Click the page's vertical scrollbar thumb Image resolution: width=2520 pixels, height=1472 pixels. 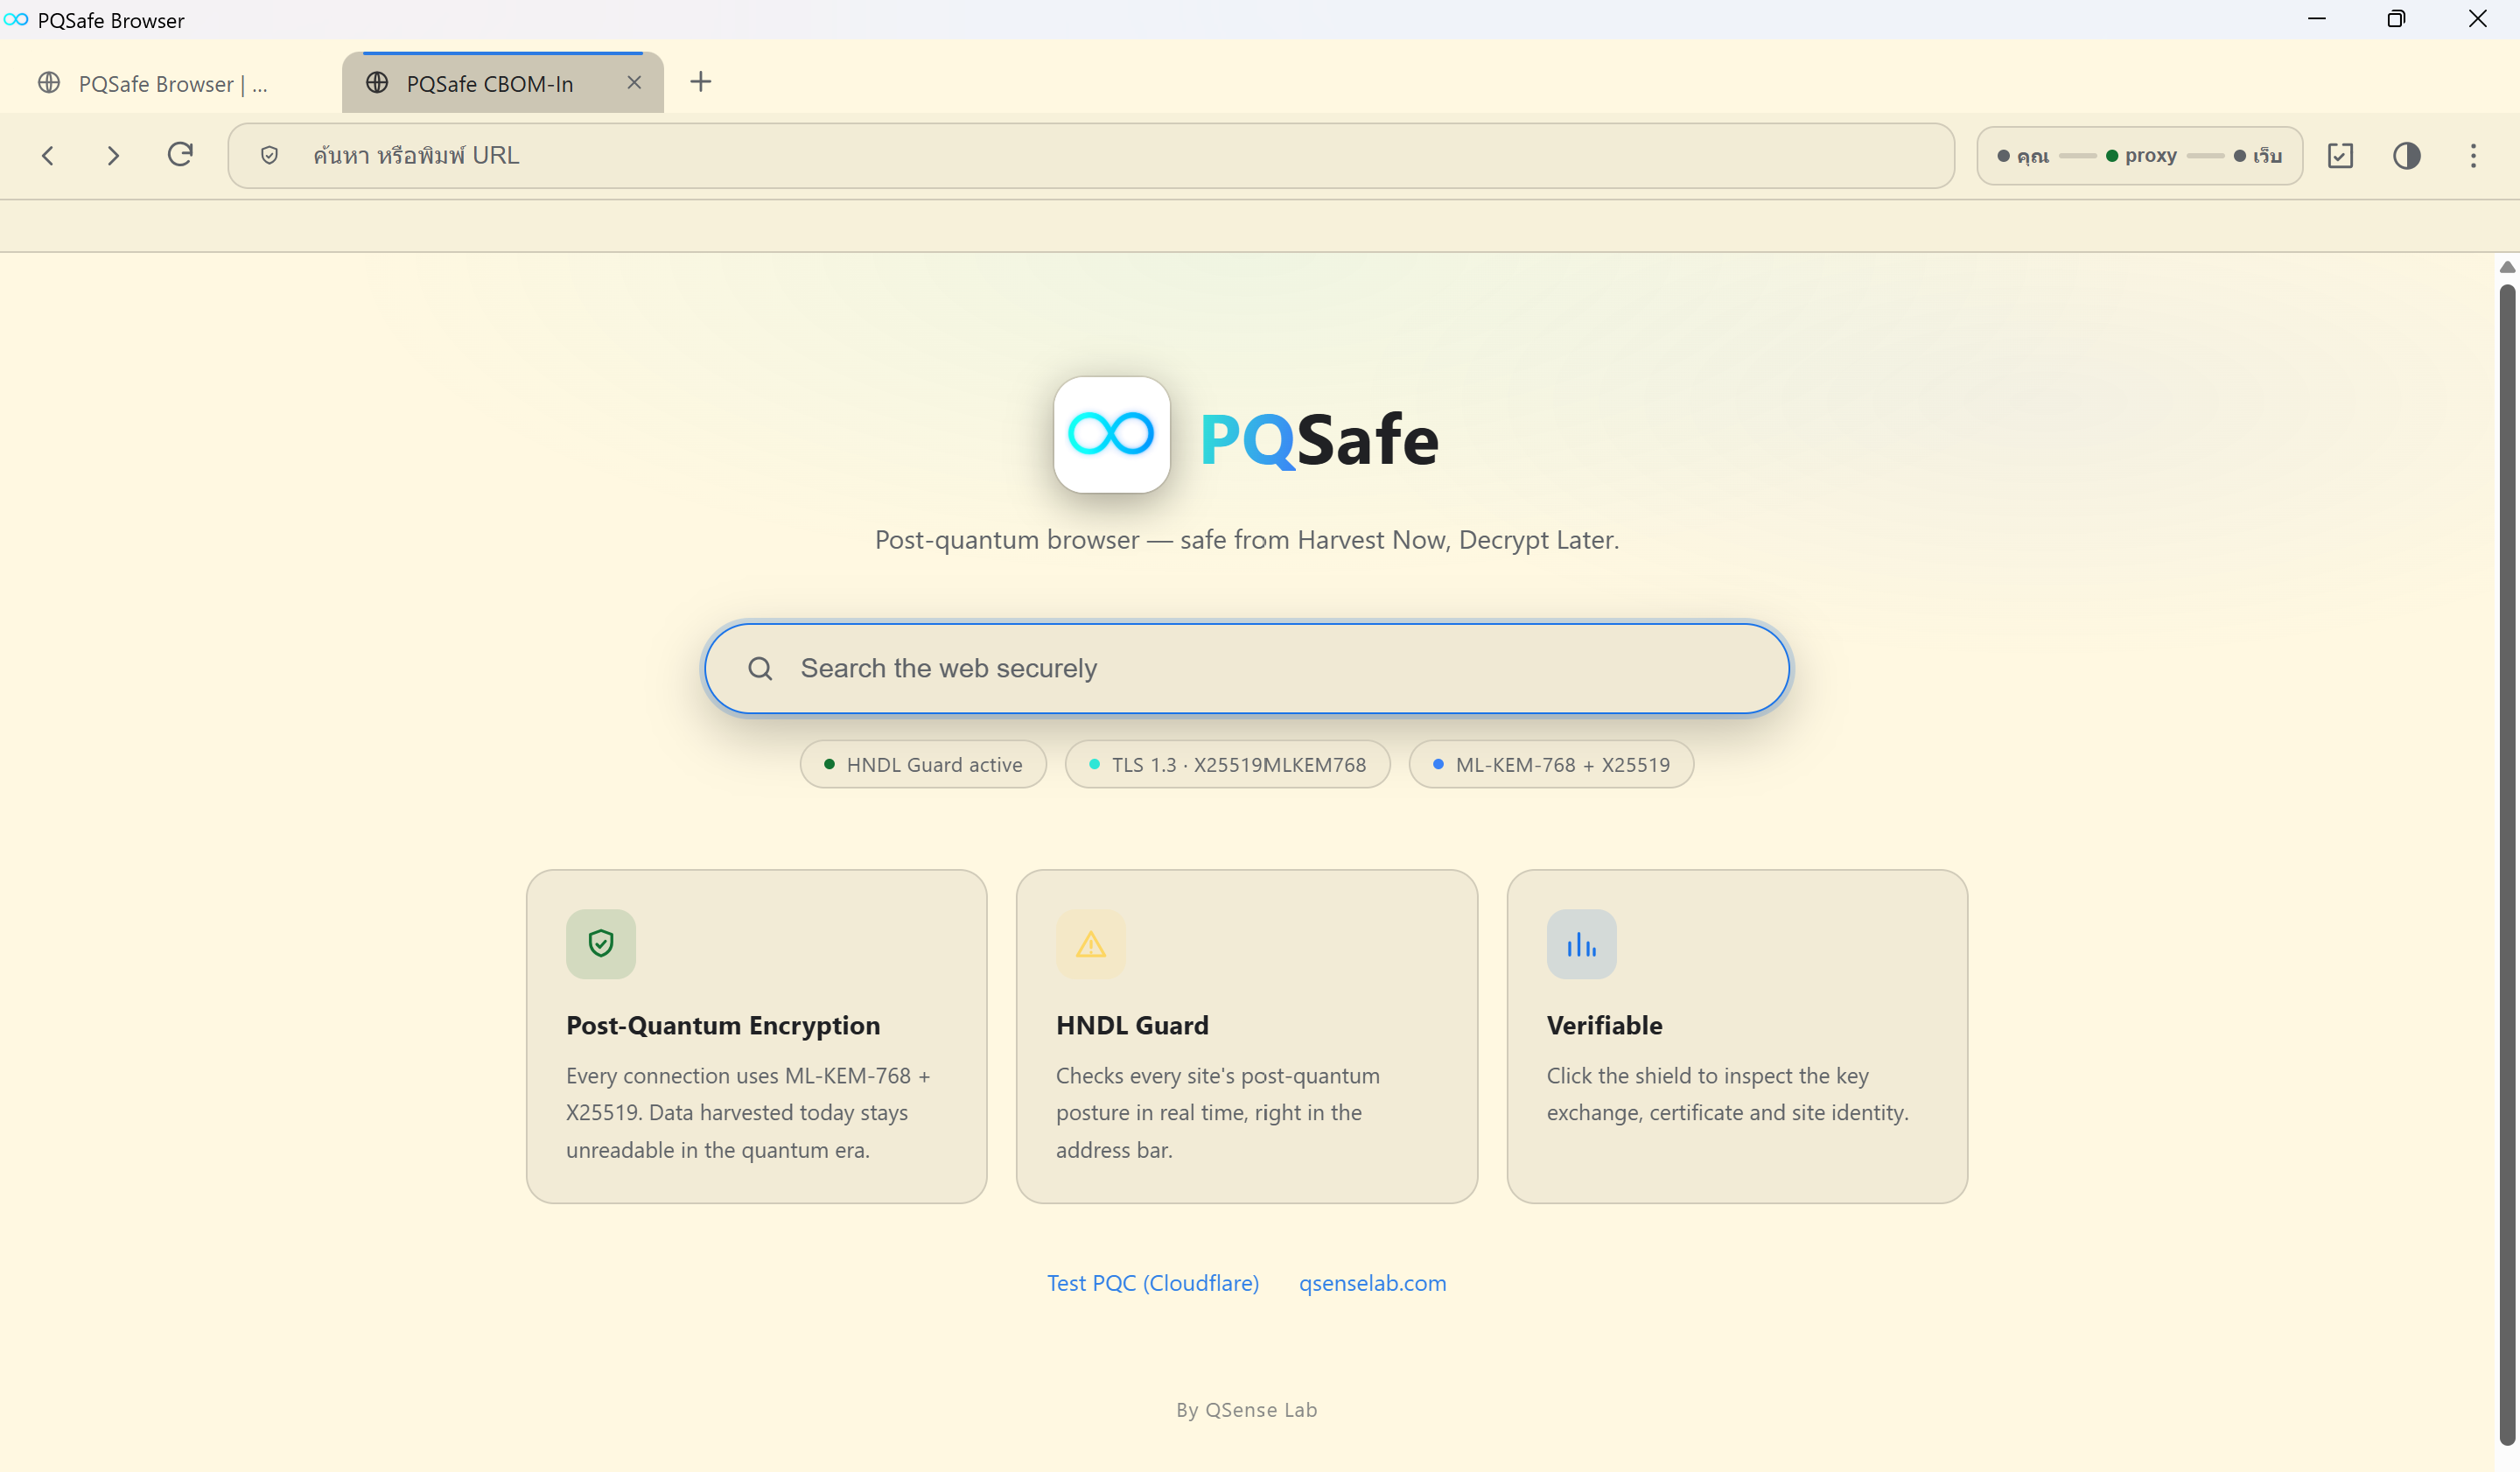(2507, 865)
